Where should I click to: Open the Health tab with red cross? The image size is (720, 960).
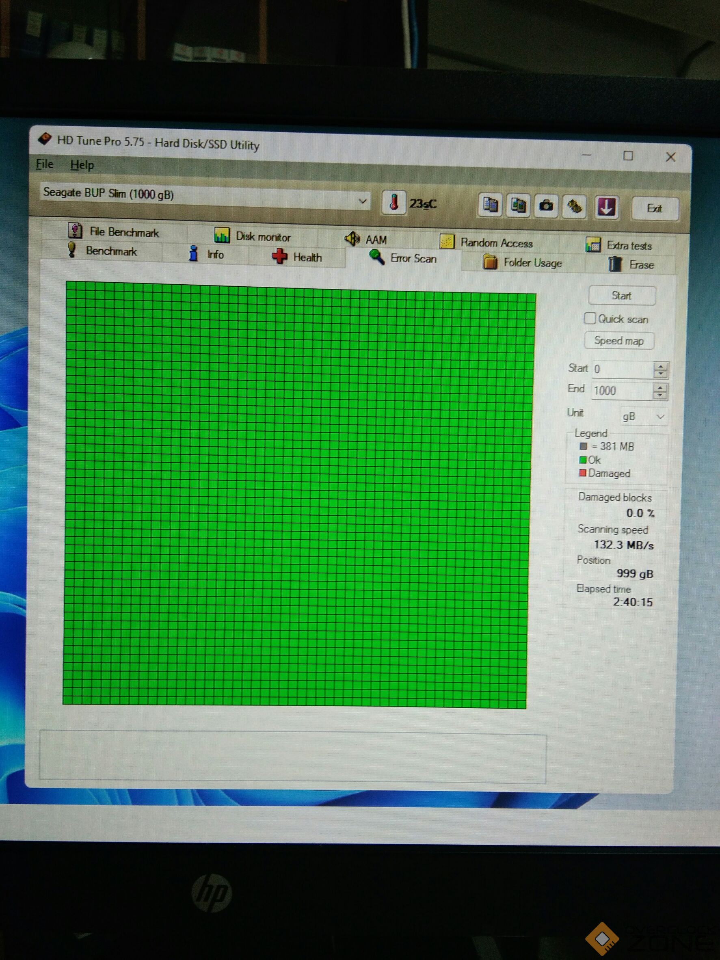[x=297, y=257]
